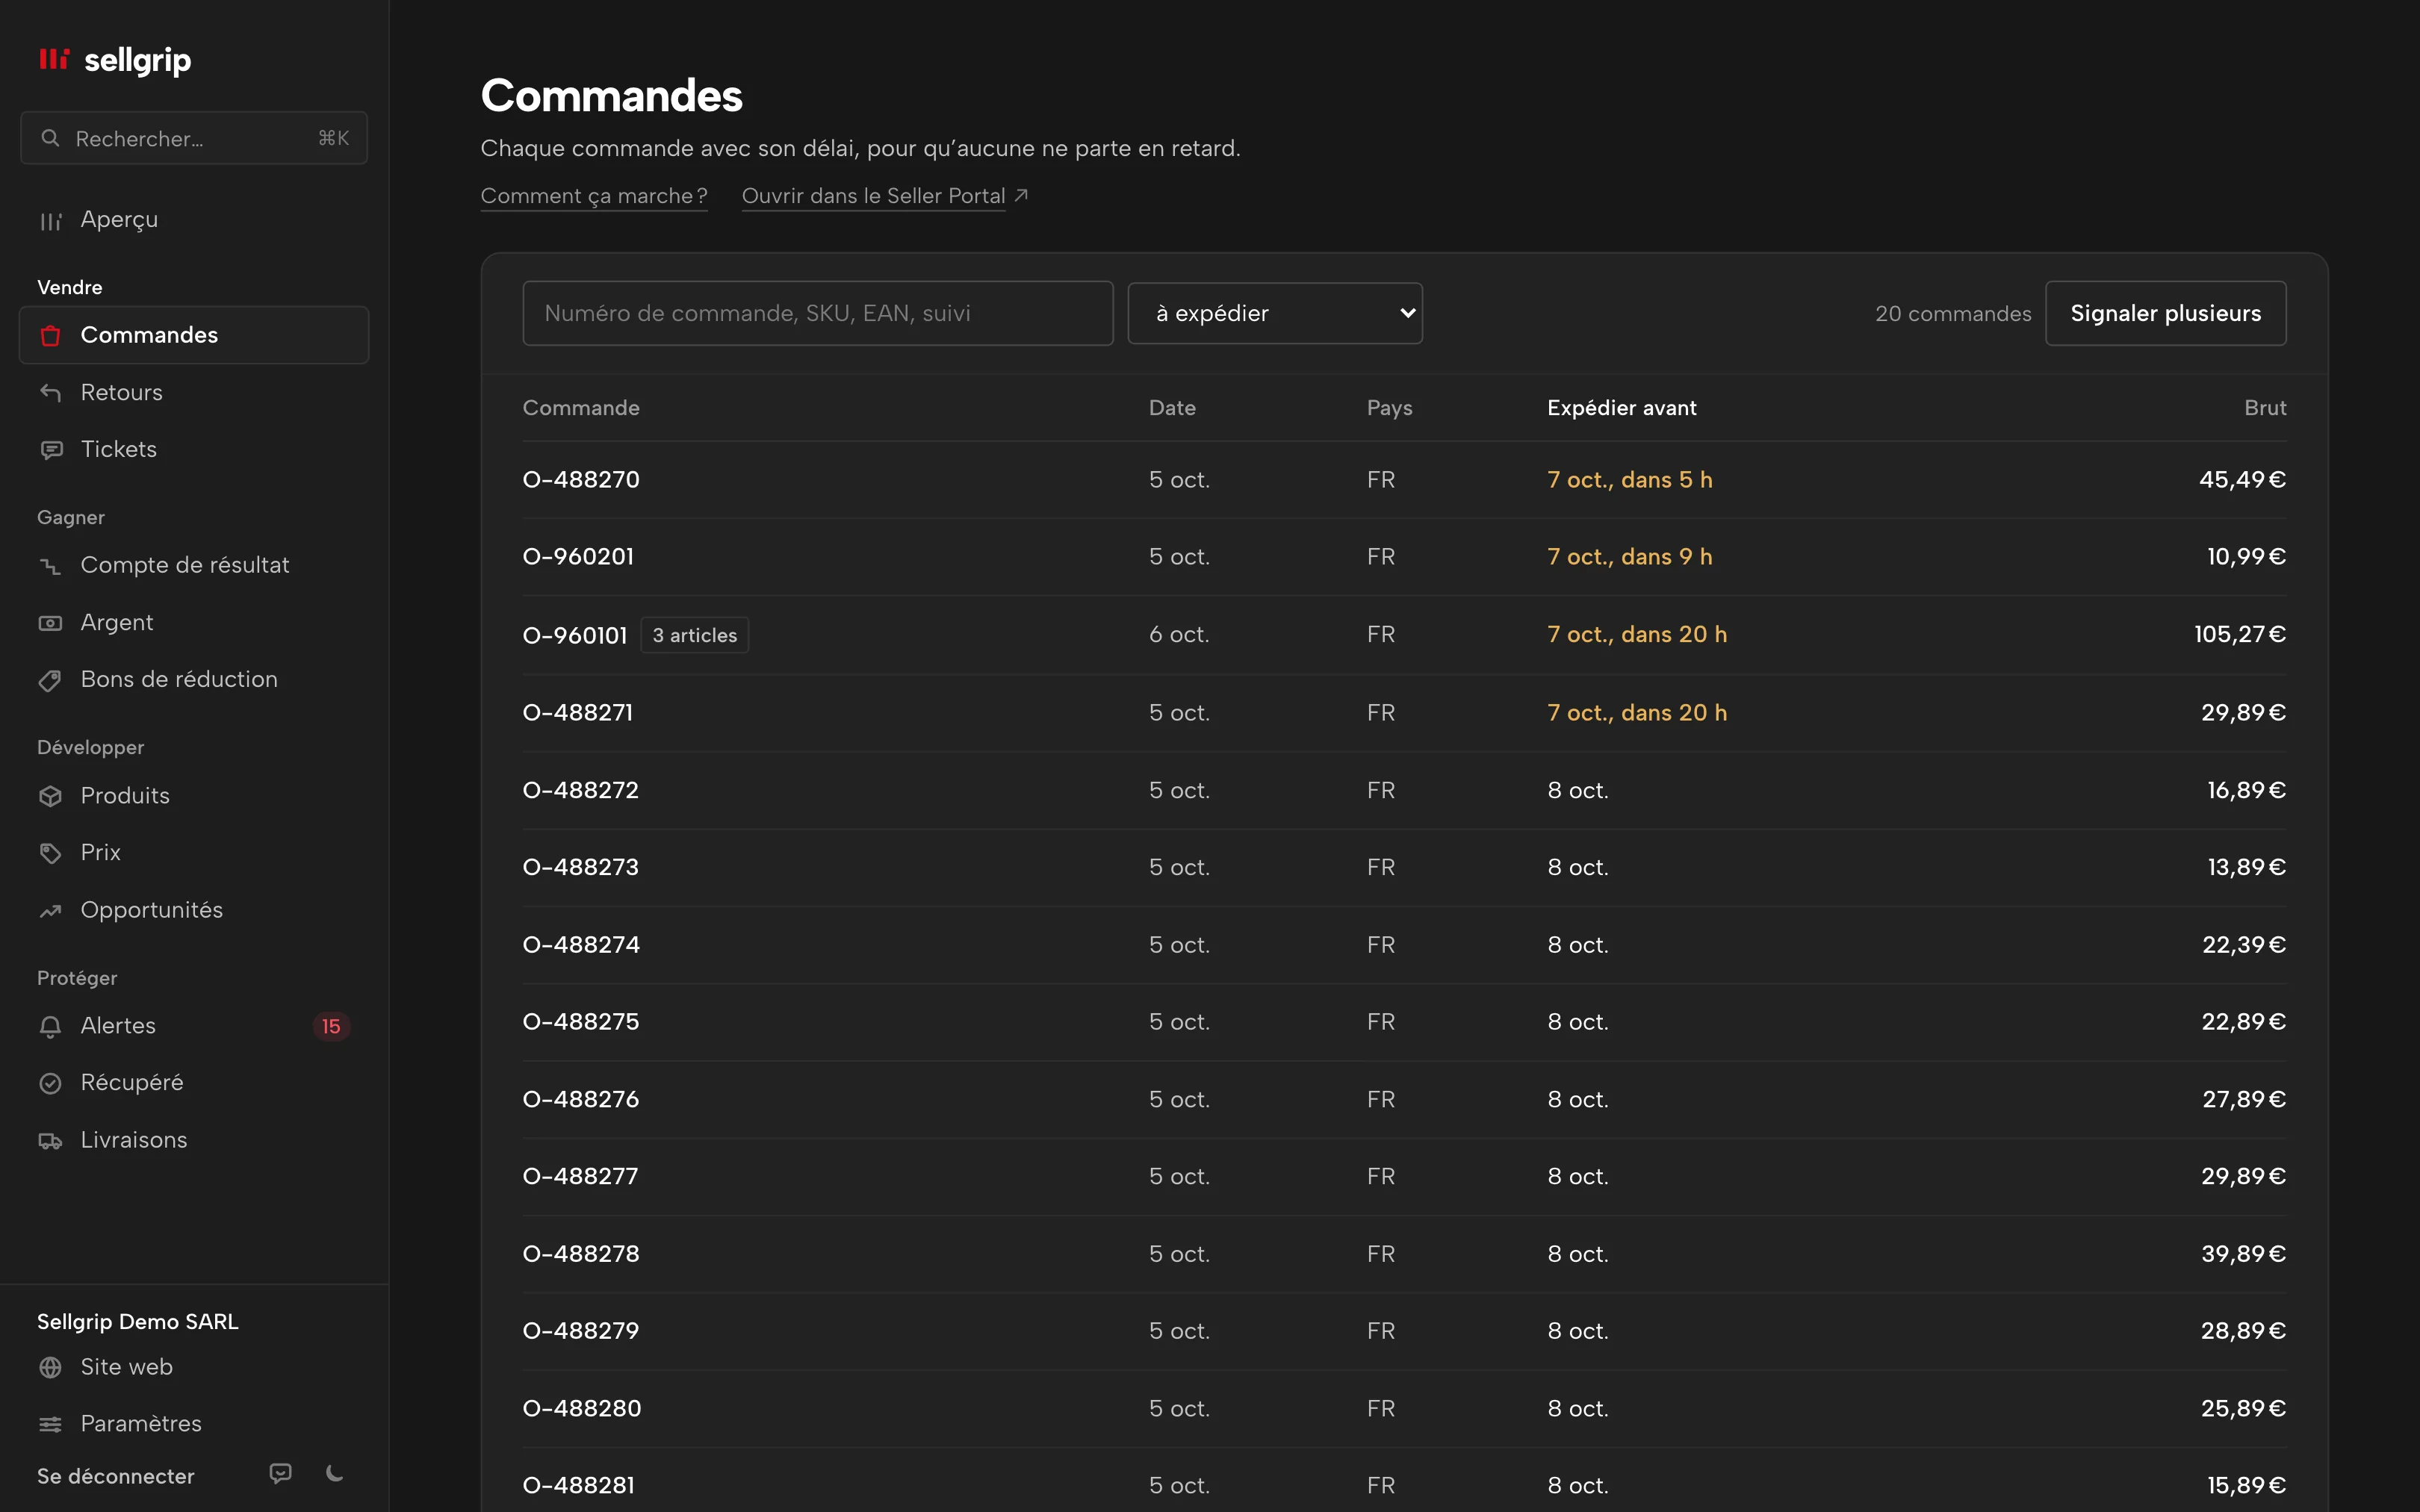The image size is (2420, 1512).
Task: Click Se déconnecter
Action: [116, 1476]
